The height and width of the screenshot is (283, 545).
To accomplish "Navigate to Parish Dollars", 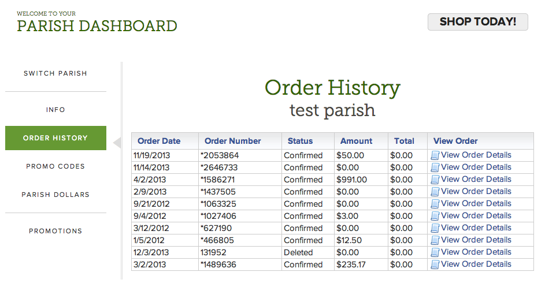I will [55, 195].
